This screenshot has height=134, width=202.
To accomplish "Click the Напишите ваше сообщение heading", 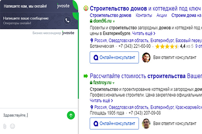I will click(x=26, y=18).
